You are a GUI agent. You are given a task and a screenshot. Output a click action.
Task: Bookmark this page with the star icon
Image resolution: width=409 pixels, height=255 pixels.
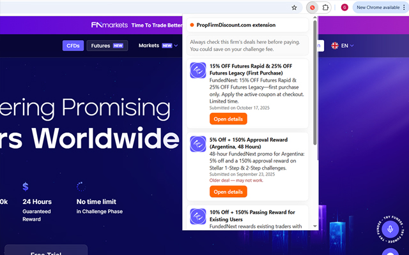pyautogui.click(x=294, y=8)
